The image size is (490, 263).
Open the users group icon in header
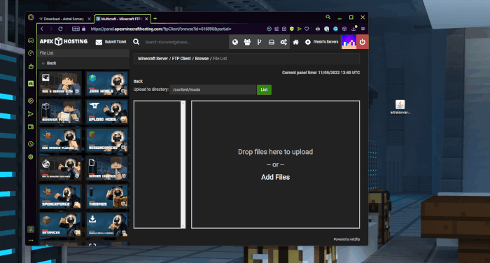(247, 42)
